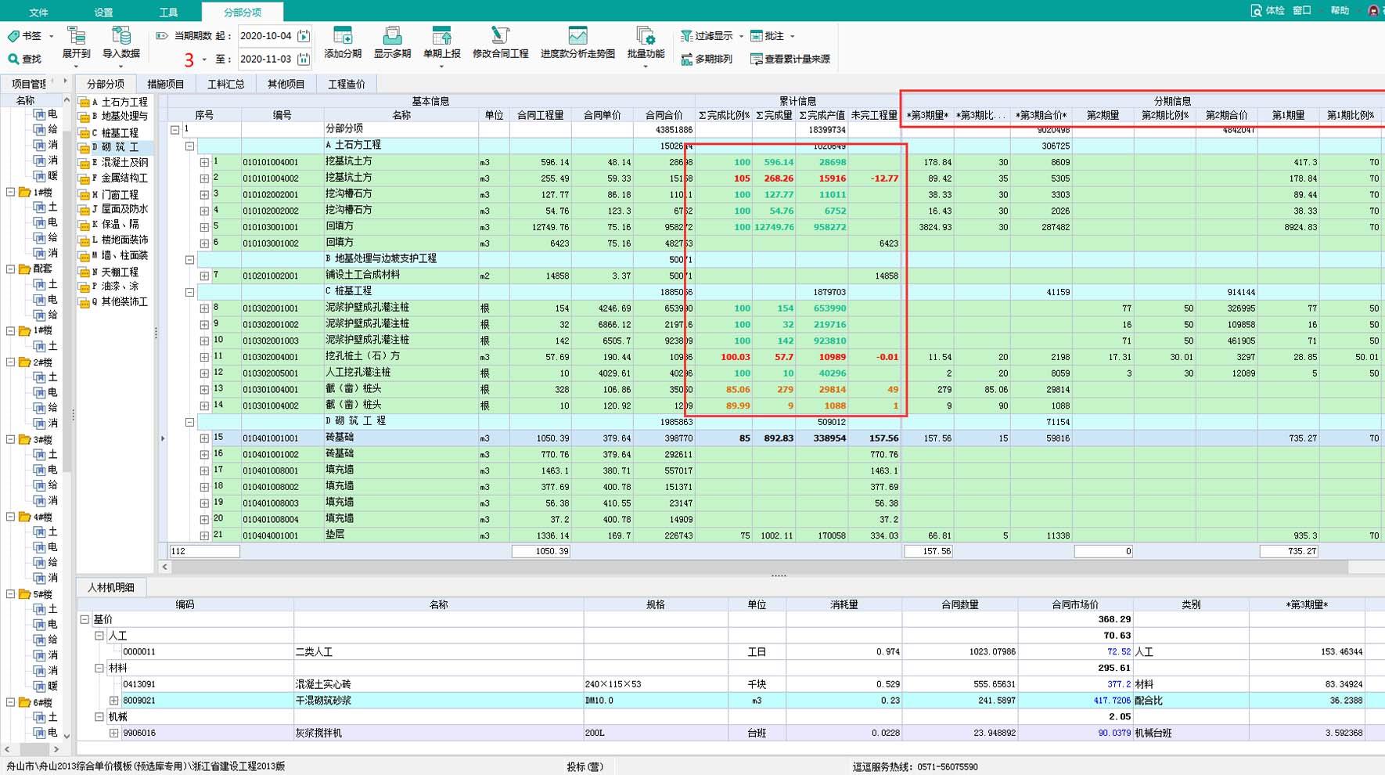Open the 窗口 menu in title bar
The image size is (1385, 775).
click(x=1302, y=10)
